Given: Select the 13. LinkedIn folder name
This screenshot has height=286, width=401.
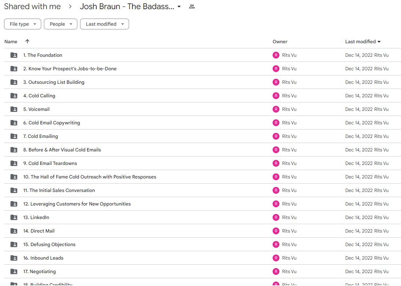Looking at the screenshot, I should coord(36,217).
